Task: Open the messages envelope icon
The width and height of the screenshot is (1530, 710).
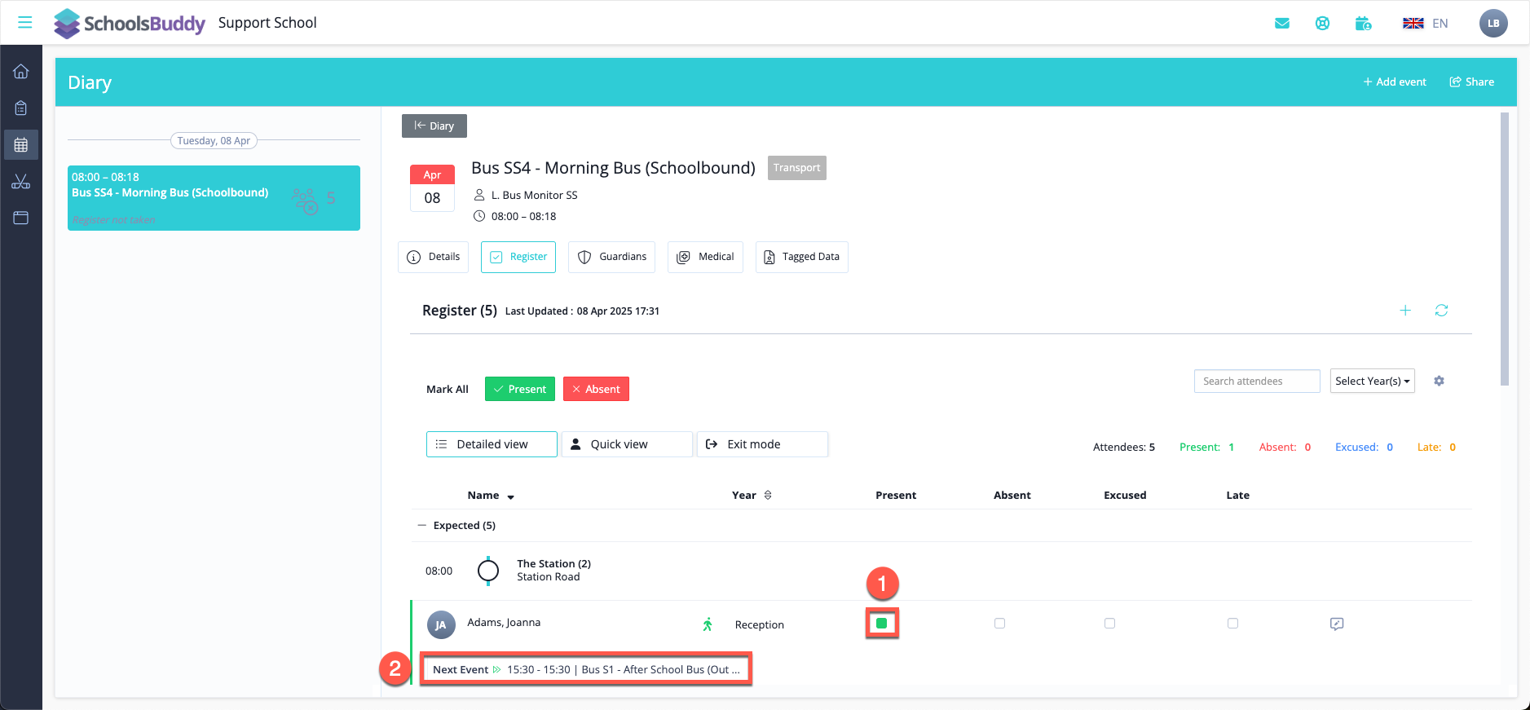Action: pyautogui.click(x=1282, y=24)
